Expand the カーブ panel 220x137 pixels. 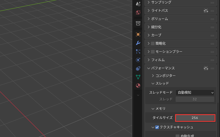pos(148,35)
